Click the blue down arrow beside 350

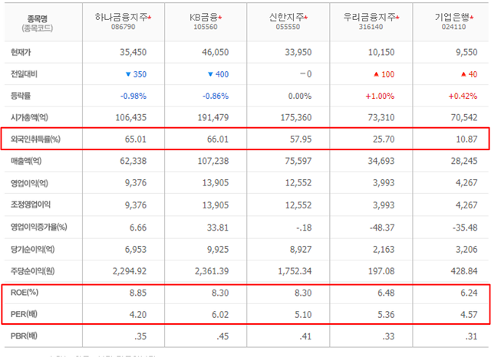(128, 74)
